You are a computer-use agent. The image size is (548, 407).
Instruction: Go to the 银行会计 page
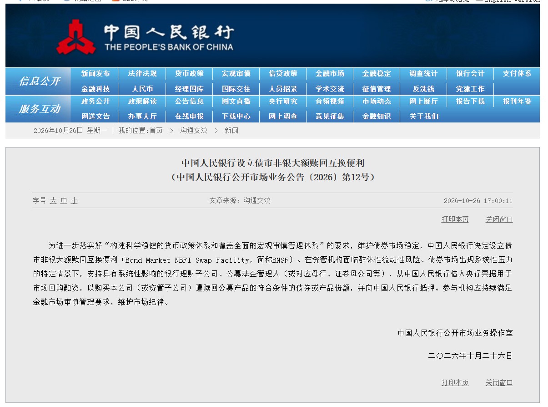(x=470, y=74)
